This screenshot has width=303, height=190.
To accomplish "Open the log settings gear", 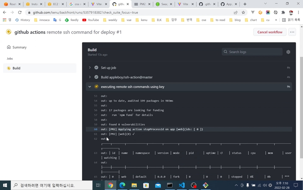I will click(288, 52).
